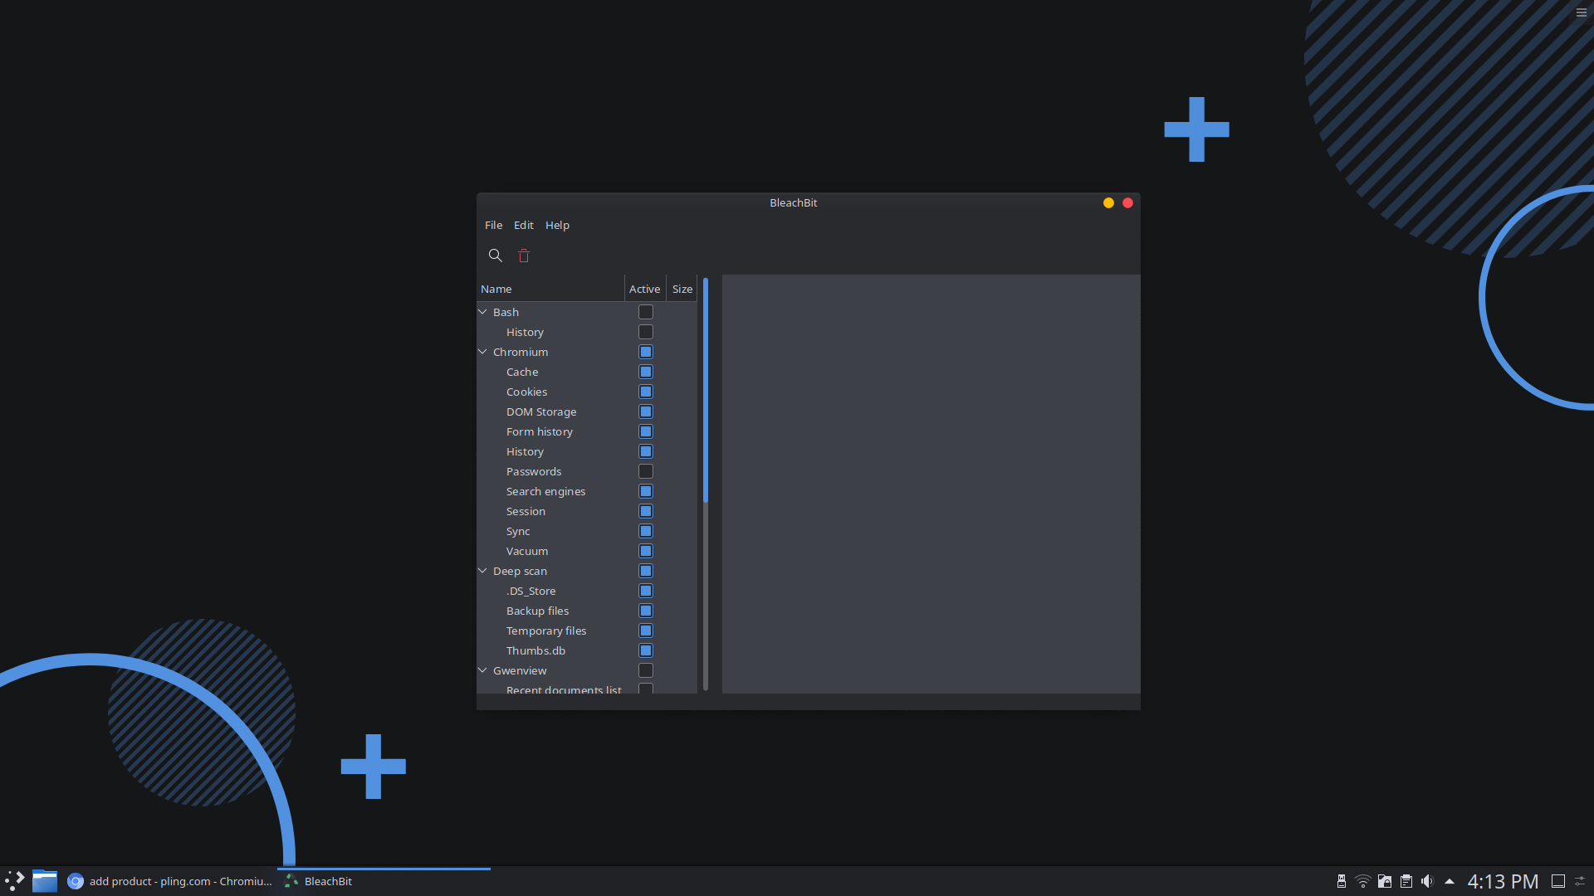The image size is (1594, 896).
Task: Collapse the Bash tree group
Action: point(482,312)
